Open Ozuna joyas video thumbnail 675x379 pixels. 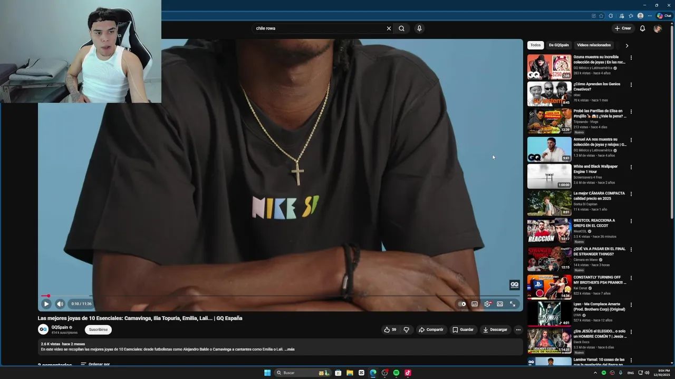click(549, 67)
